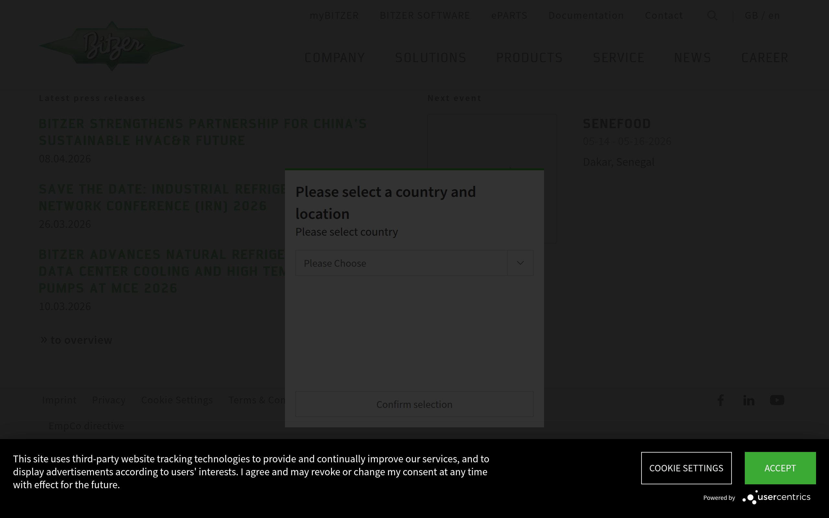Viewport: 829px width, 518px height.
Task: Open Terms & Conditions footer link
Action: [x=256, y=400]
